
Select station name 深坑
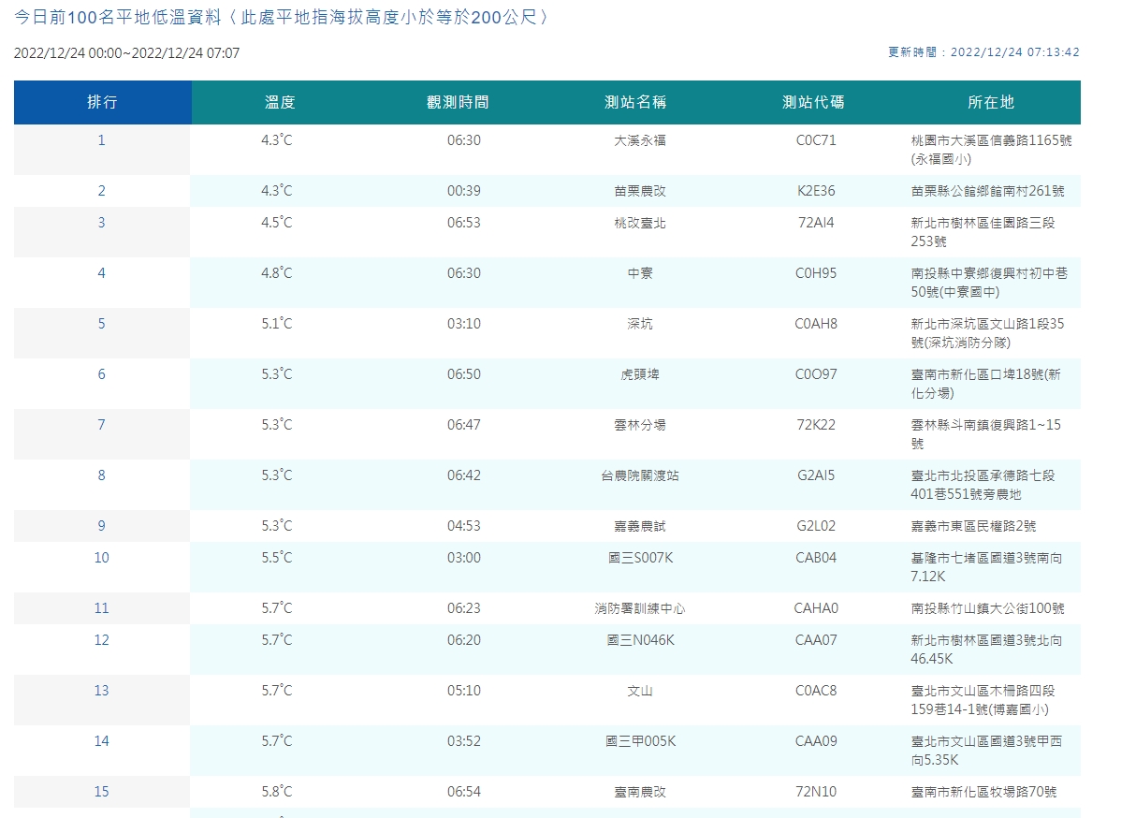point(640,324)
